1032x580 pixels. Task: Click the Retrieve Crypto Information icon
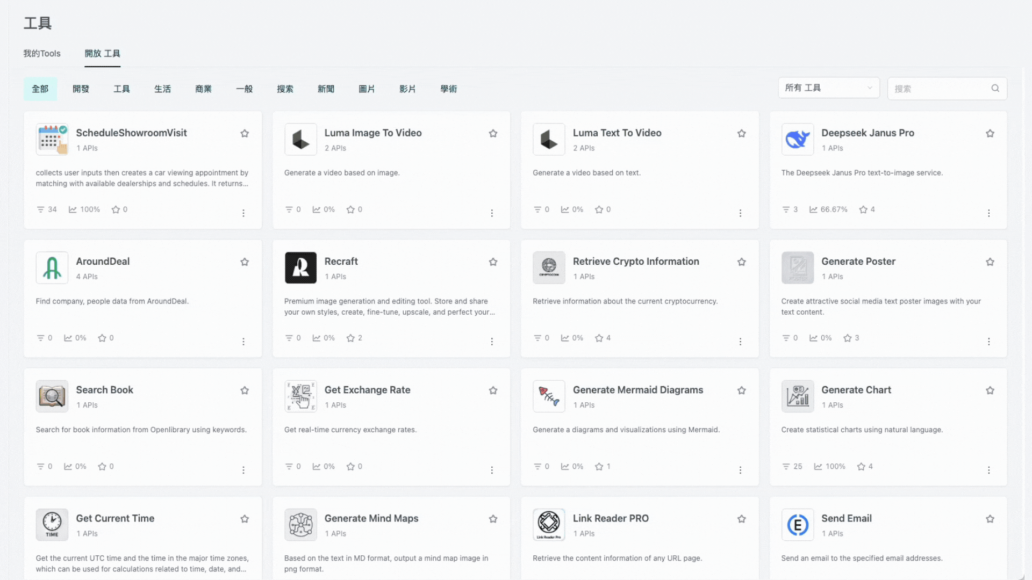(x=549, y=267)
